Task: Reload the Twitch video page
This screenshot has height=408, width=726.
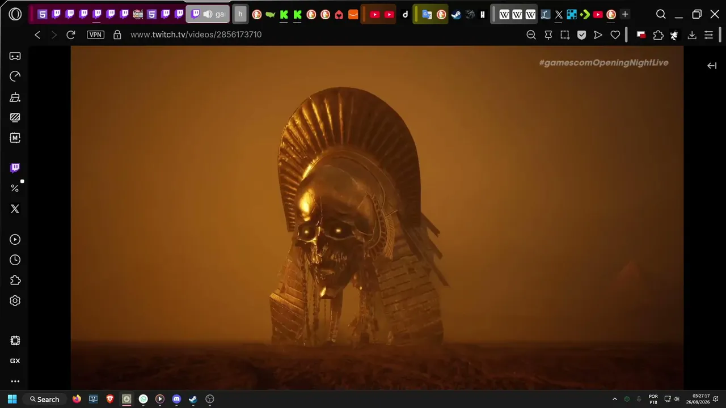Action: pos(71,35)
